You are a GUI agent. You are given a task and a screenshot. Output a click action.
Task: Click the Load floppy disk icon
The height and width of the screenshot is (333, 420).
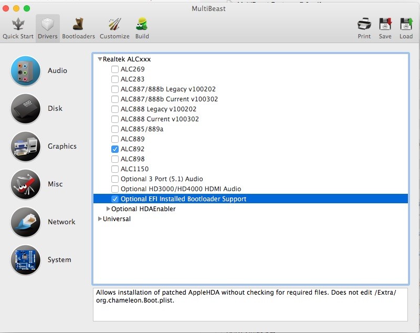pyautogui.click(x=406, y=24)
